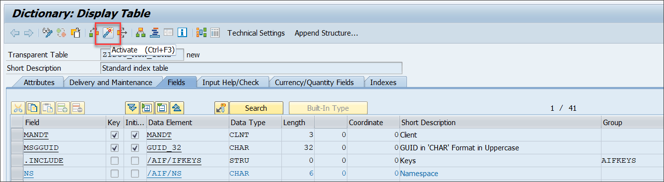Click the Expand All Includes icon
Viewport: 664px width, 182px height.
[132, 108]
